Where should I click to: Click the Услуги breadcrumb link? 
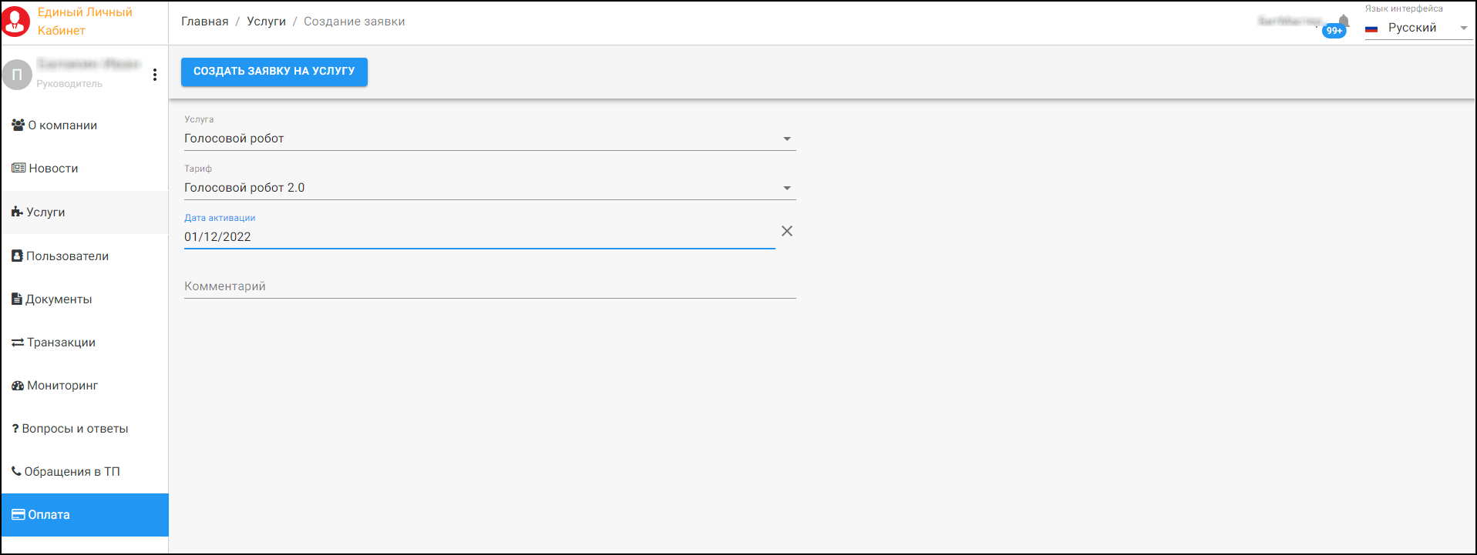pyautogui.click(x=266, y=22)
